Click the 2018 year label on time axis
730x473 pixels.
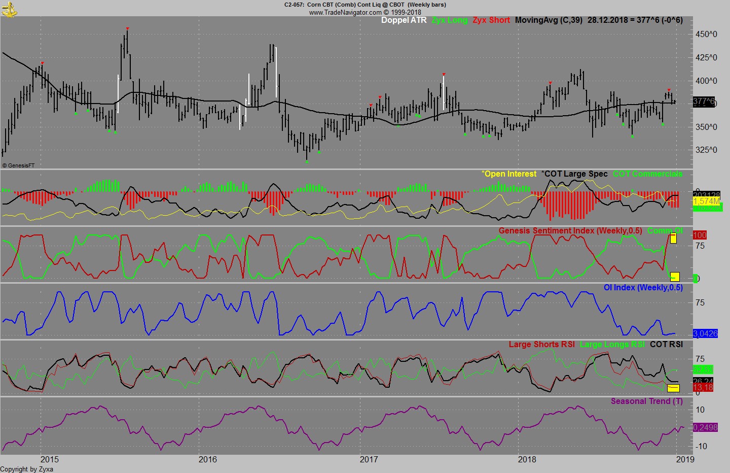coord(527,460)
